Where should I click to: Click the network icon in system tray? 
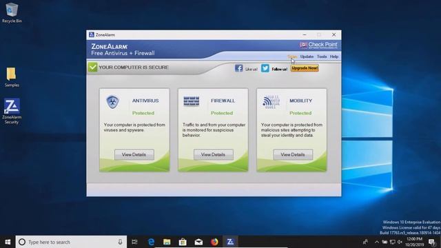[393, 242]
